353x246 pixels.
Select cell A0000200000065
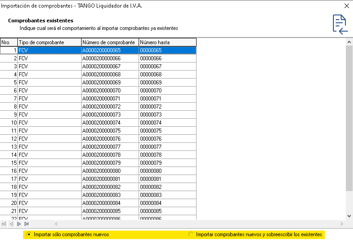110,50
